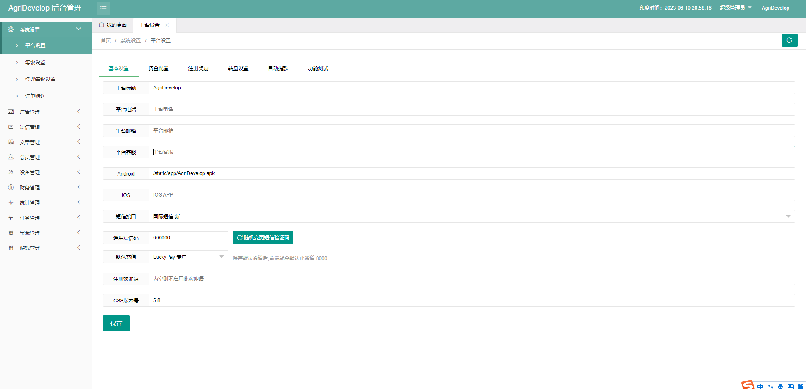Switch to the 转盘设置 tab
Viewport: 806px width, 389px height.
(x=238, y=68)
